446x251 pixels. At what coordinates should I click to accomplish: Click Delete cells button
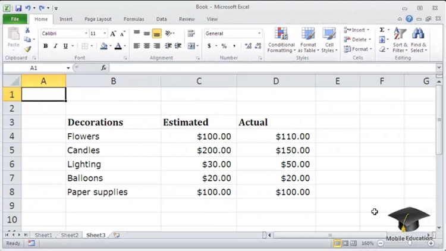coord(357,40)
